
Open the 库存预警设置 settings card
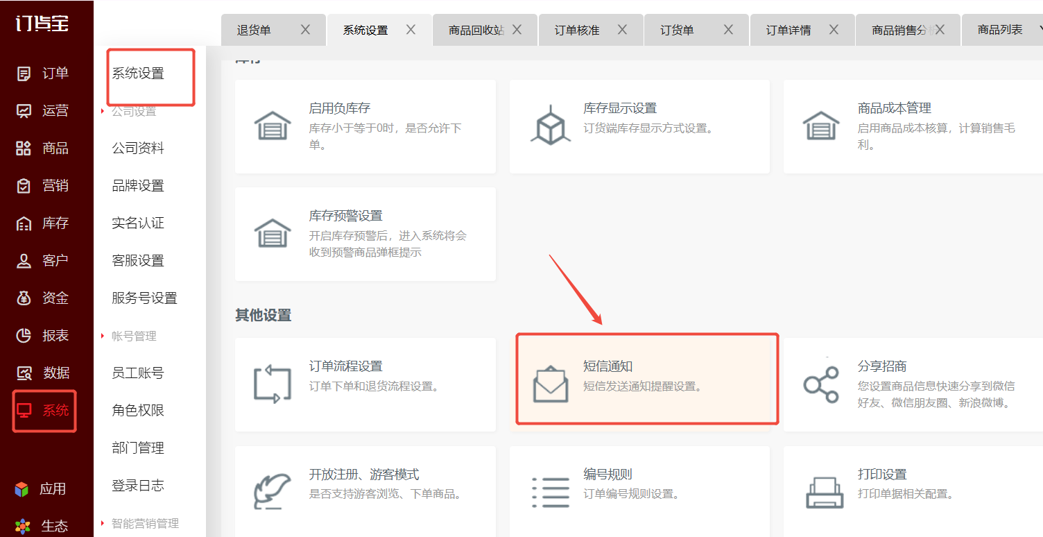tap(365, 234)
